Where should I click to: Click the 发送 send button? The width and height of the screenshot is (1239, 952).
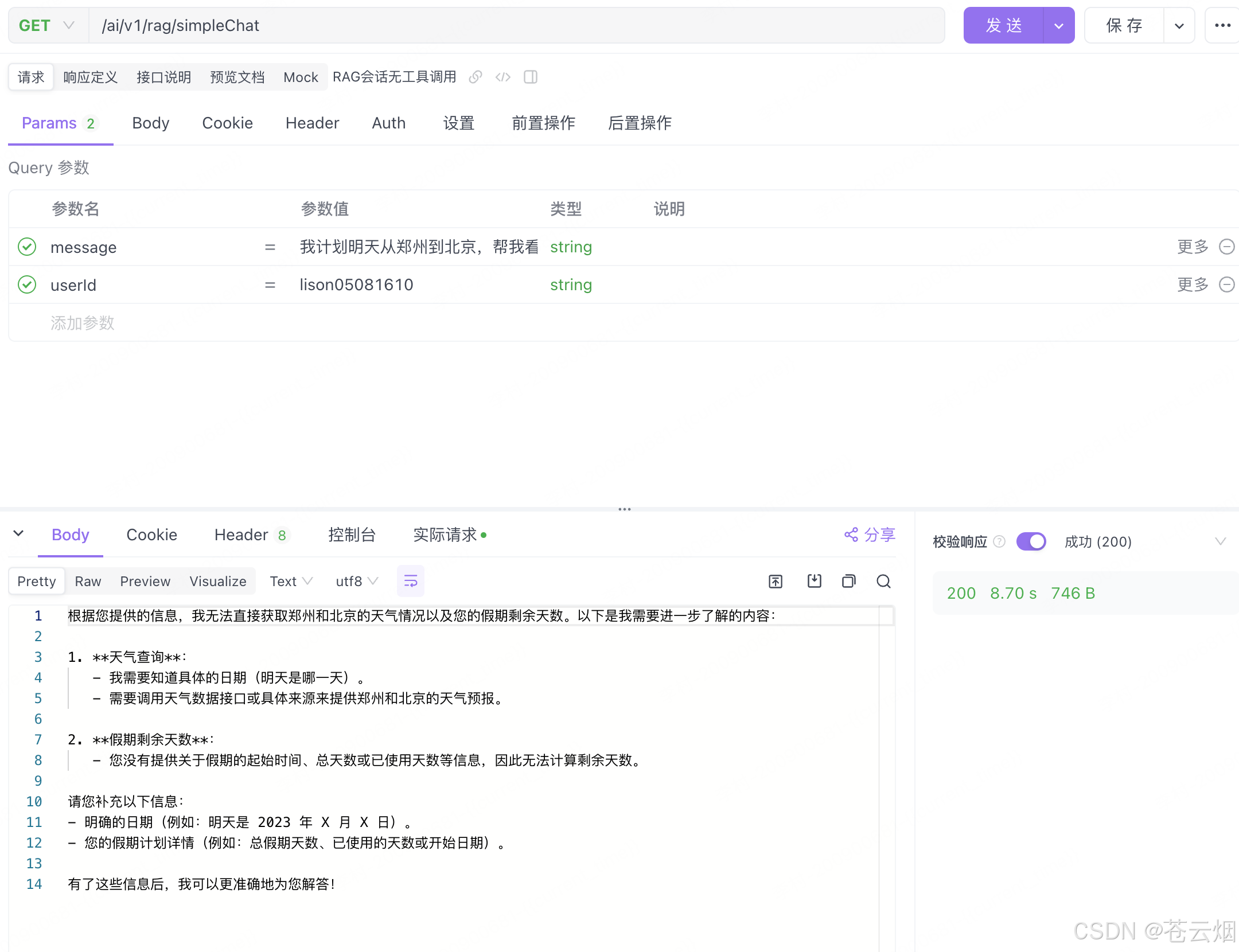pos(1003,26)
